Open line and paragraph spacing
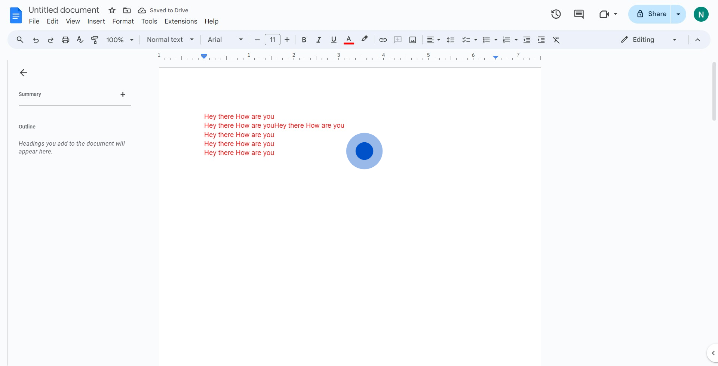 [451, 40]
